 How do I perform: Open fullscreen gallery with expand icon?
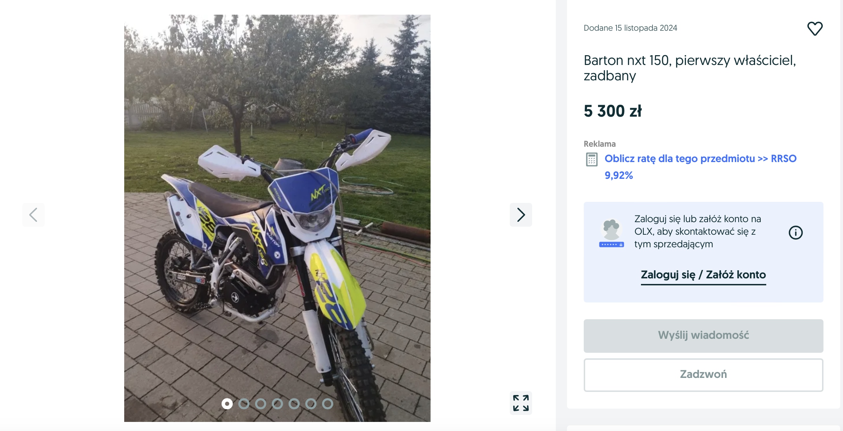(x=521, y=403)
